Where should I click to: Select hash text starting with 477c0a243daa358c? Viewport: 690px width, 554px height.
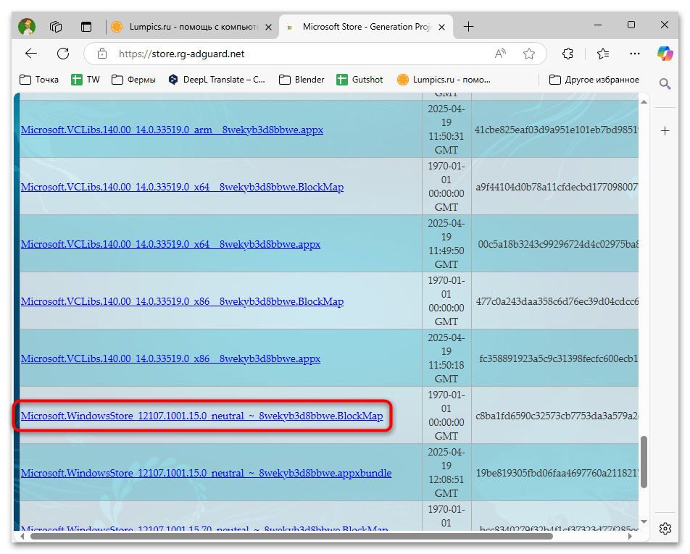557,301
